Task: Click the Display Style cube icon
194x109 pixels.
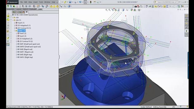Action: [x=123, y=10]
